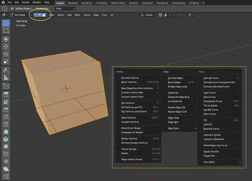Open the Render menu
The height and width of the screenshot is (181, 252).
pos(26,3)
